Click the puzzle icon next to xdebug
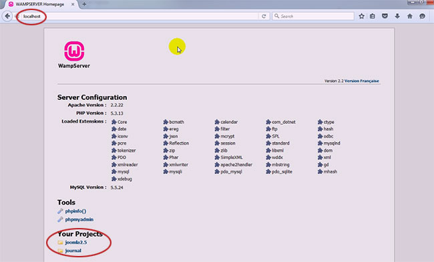 coord(114,179)
